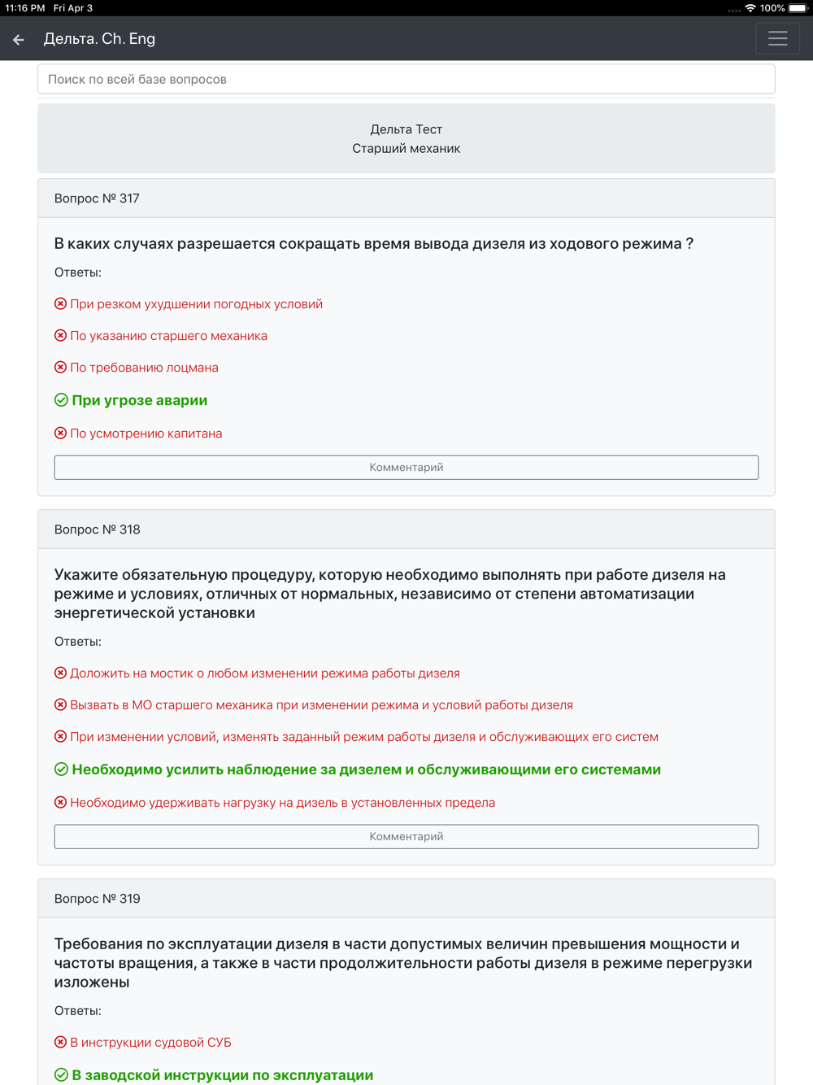Focus the Поиск по всей базе вопросов field
Viewport: 813px width, 1085px height.
[406, 80]
